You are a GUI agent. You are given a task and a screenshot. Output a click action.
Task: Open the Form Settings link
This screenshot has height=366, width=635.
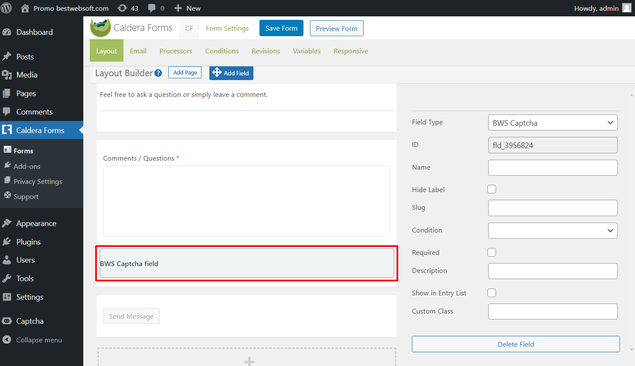[x=227, y=28]
